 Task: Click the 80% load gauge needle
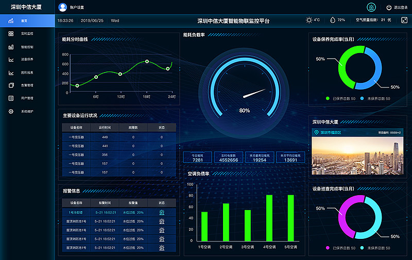254,94
